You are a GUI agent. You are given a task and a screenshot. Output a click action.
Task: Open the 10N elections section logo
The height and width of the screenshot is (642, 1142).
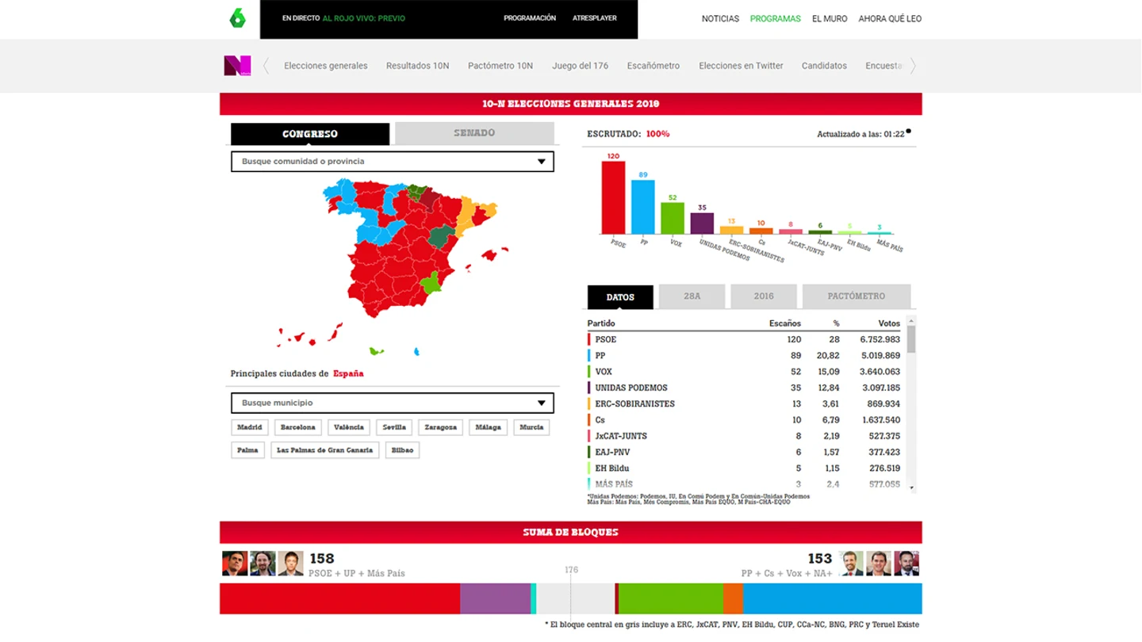click(x=237, y=66)
